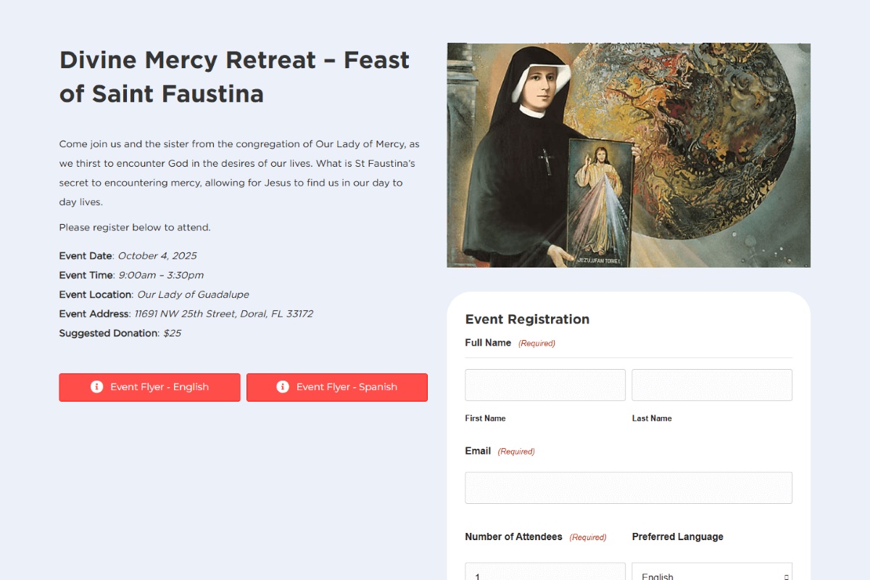Click the Email field label
Screen dimensions: 870x580
click(x=478, y=451)
